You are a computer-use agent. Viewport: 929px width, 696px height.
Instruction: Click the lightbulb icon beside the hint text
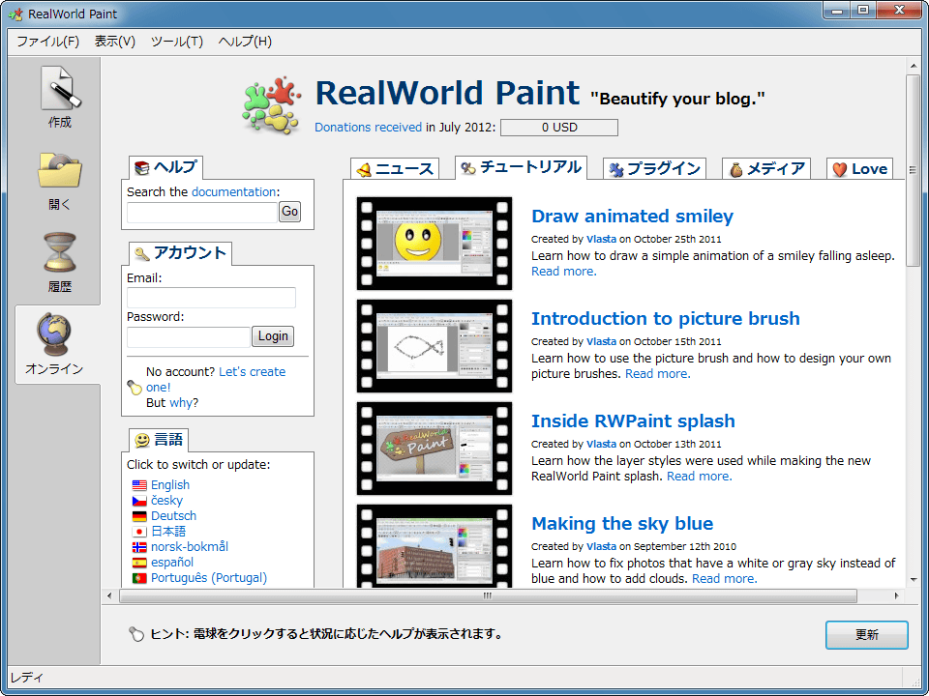pos(136,634)
